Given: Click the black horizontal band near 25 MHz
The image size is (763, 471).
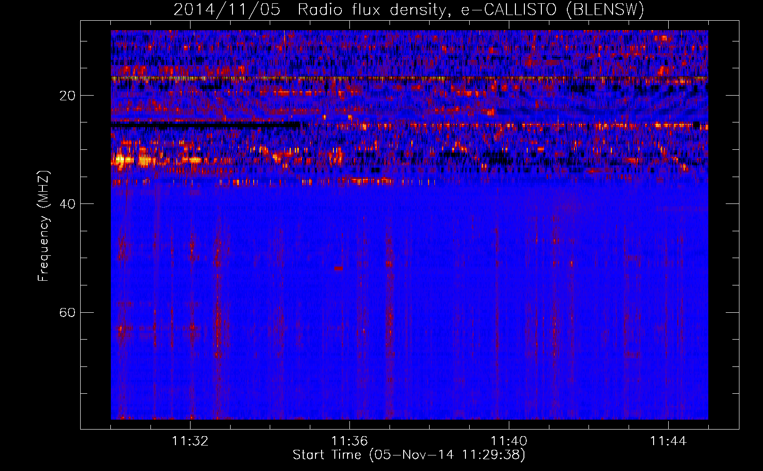Looking at the screenshot, I should (x=207, y=125).
